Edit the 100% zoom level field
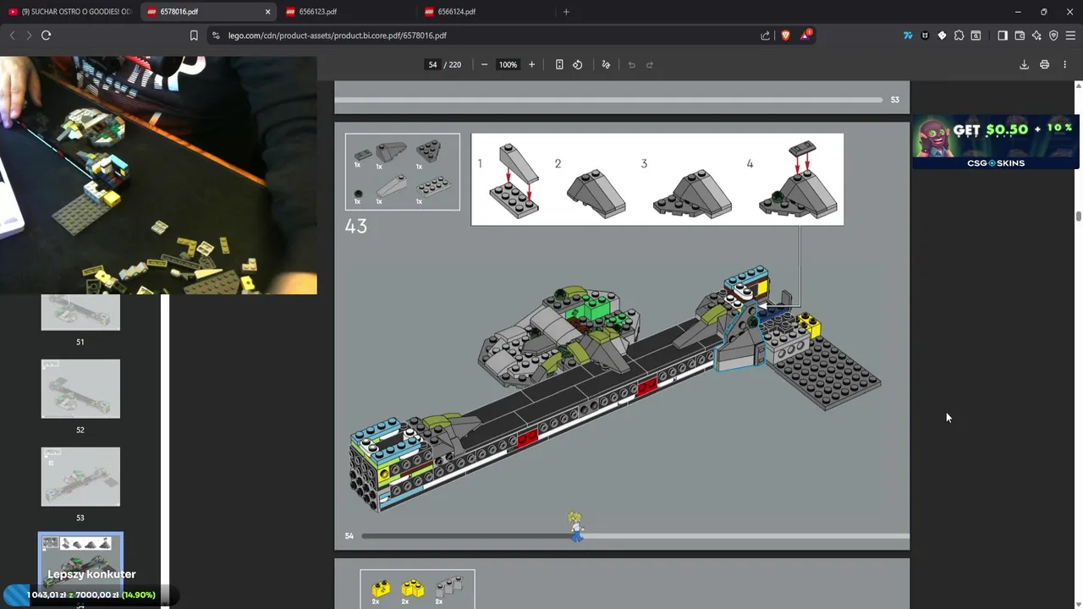Image resolution: width=1083 pixels, height=609 pixels. pyautogui.click(x=508, y=64)
